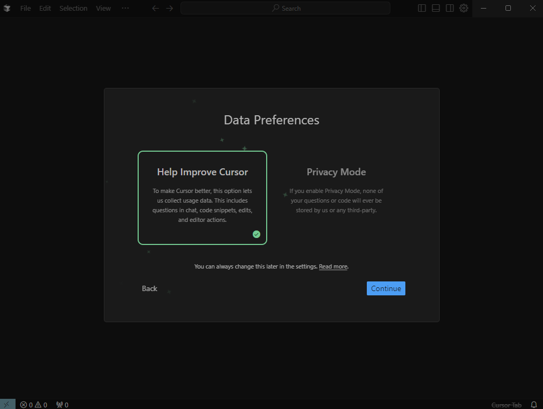Viewport: 543px width, 409px height.
Task: Open the settings gear icon
Action: click(464, 8)
